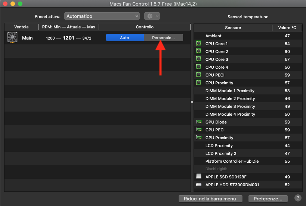Select the LCD Proximity 2 row
306x206 pixels.
pyautogui.click(x=248, y=153)
